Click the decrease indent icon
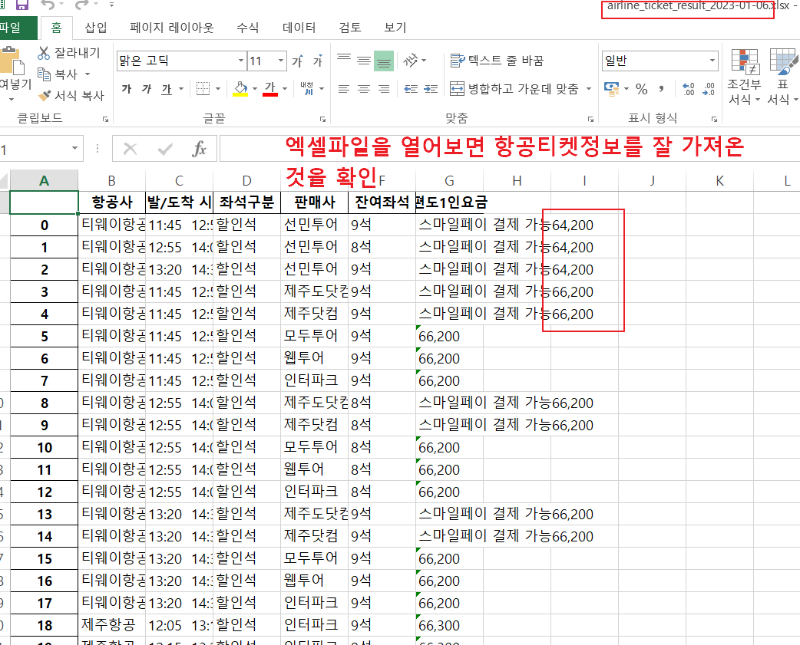 [411, 89]
